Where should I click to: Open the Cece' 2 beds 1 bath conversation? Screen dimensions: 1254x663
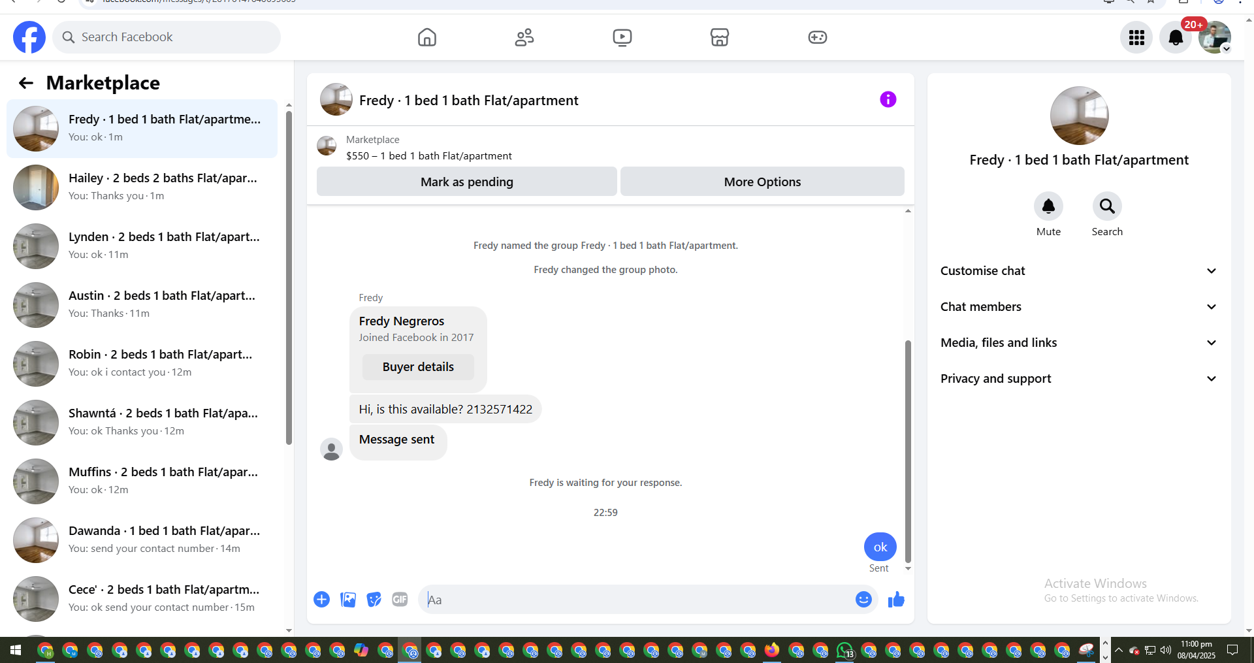[x=142, y=599]
